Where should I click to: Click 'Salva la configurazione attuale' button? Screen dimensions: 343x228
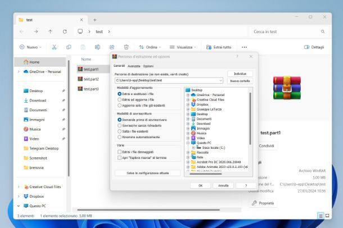click(x=148, y=173)
